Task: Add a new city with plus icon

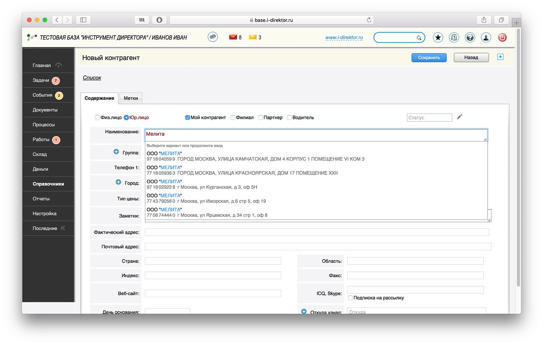Action: [118, 182]
